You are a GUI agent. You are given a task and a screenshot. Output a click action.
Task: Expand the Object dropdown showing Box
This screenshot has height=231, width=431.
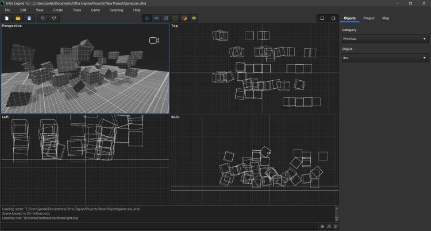pos(385,58)
